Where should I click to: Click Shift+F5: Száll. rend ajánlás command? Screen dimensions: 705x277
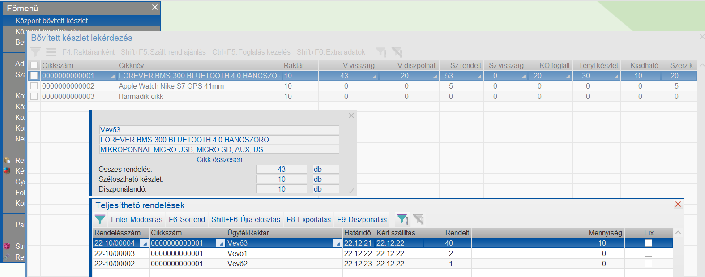click(163, 52)
